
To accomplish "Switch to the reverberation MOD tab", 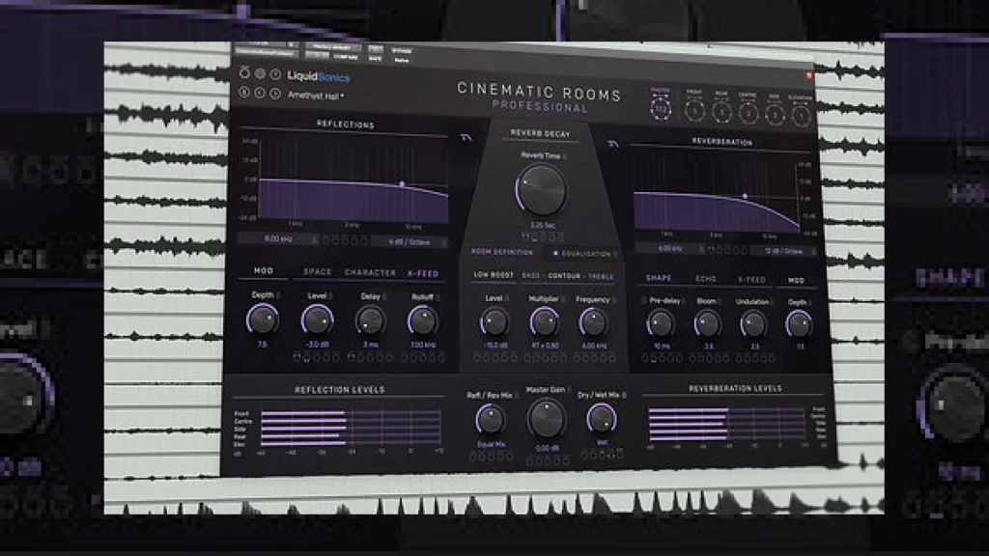I will coord(796,281).
